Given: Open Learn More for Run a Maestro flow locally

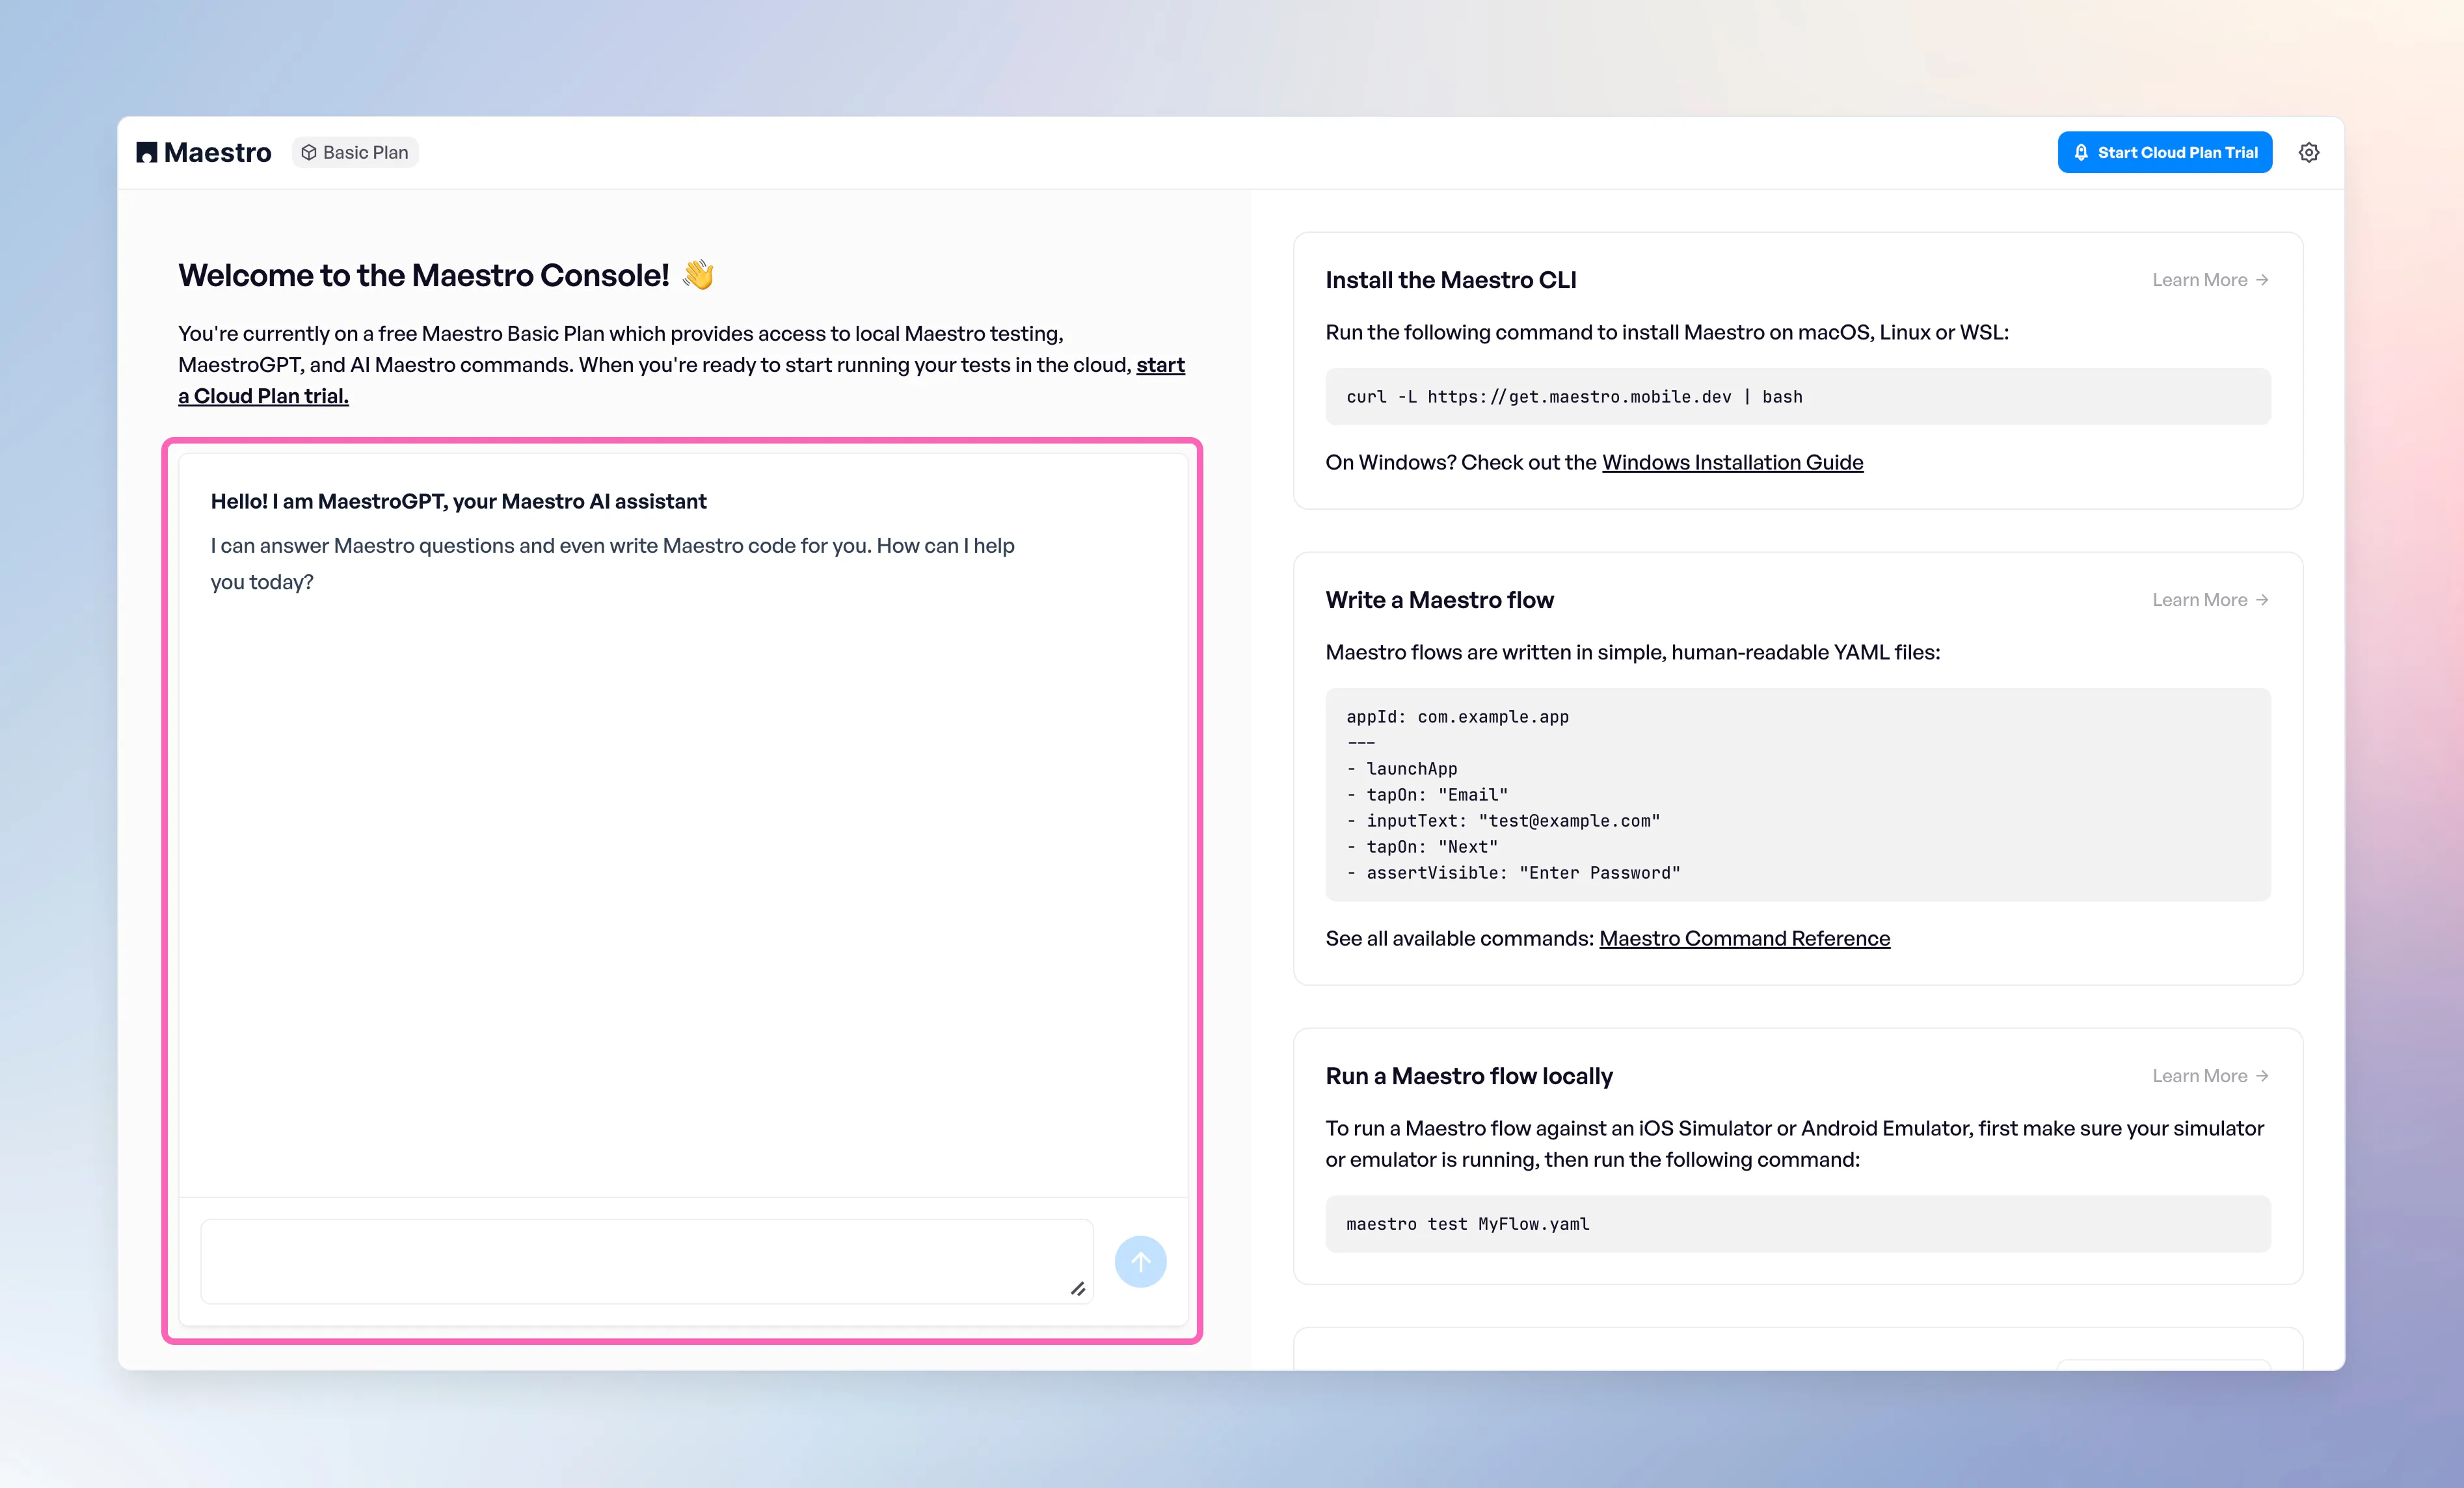Looking at the screenshot, I should pos(2199,1076).
